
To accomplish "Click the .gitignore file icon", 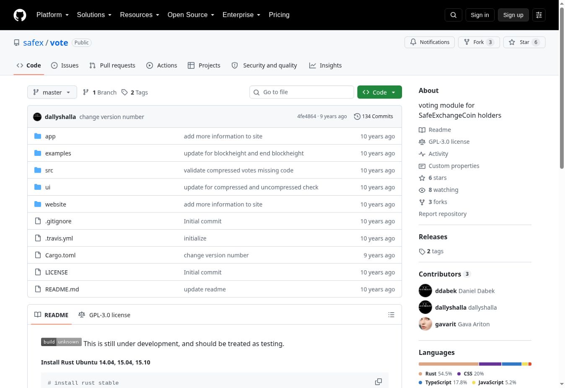I will coord(38,221).
